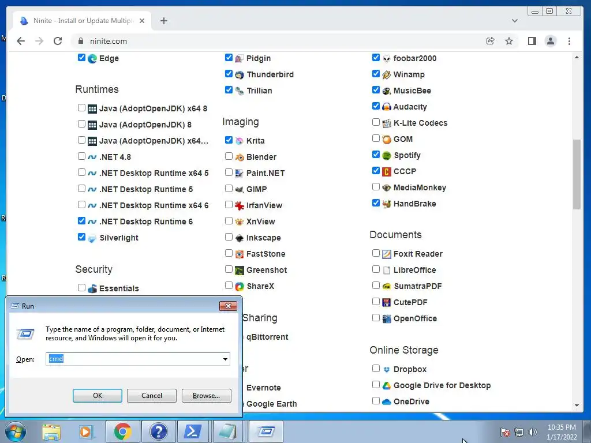
Task: Click the Google Earth label
Action: tap(271, 404)
